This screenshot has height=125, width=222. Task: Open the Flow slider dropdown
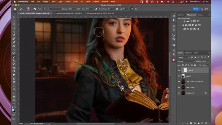point(92,9)
